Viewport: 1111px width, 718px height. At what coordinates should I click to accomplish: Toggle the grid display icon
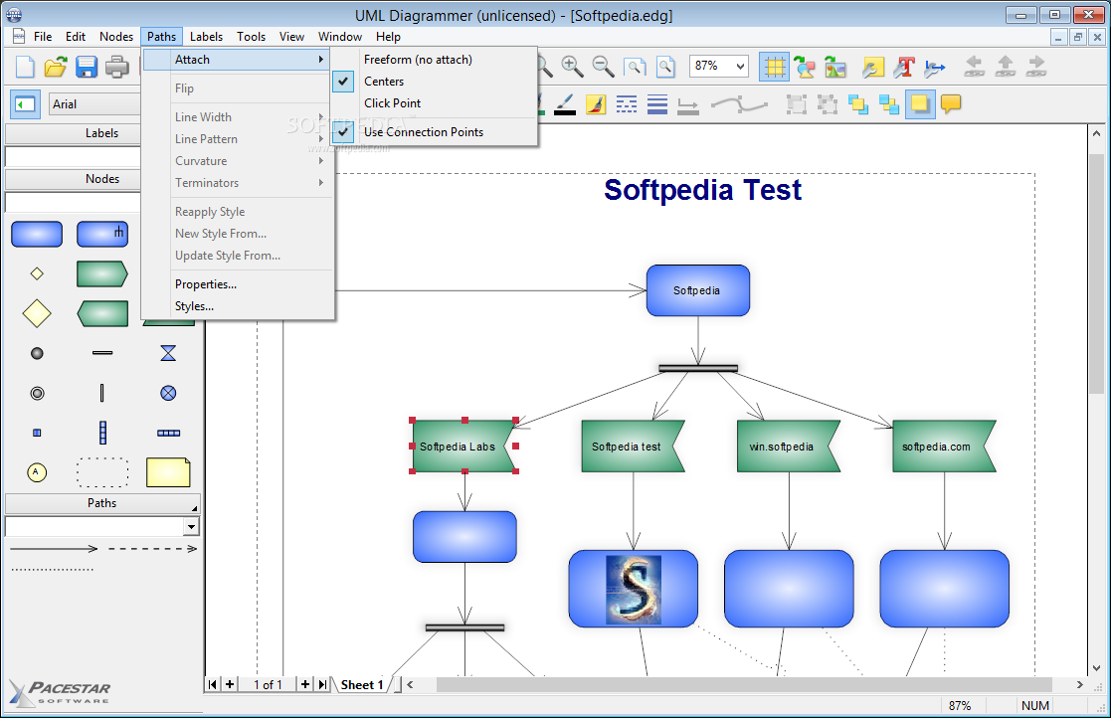[x=774, y=67]
